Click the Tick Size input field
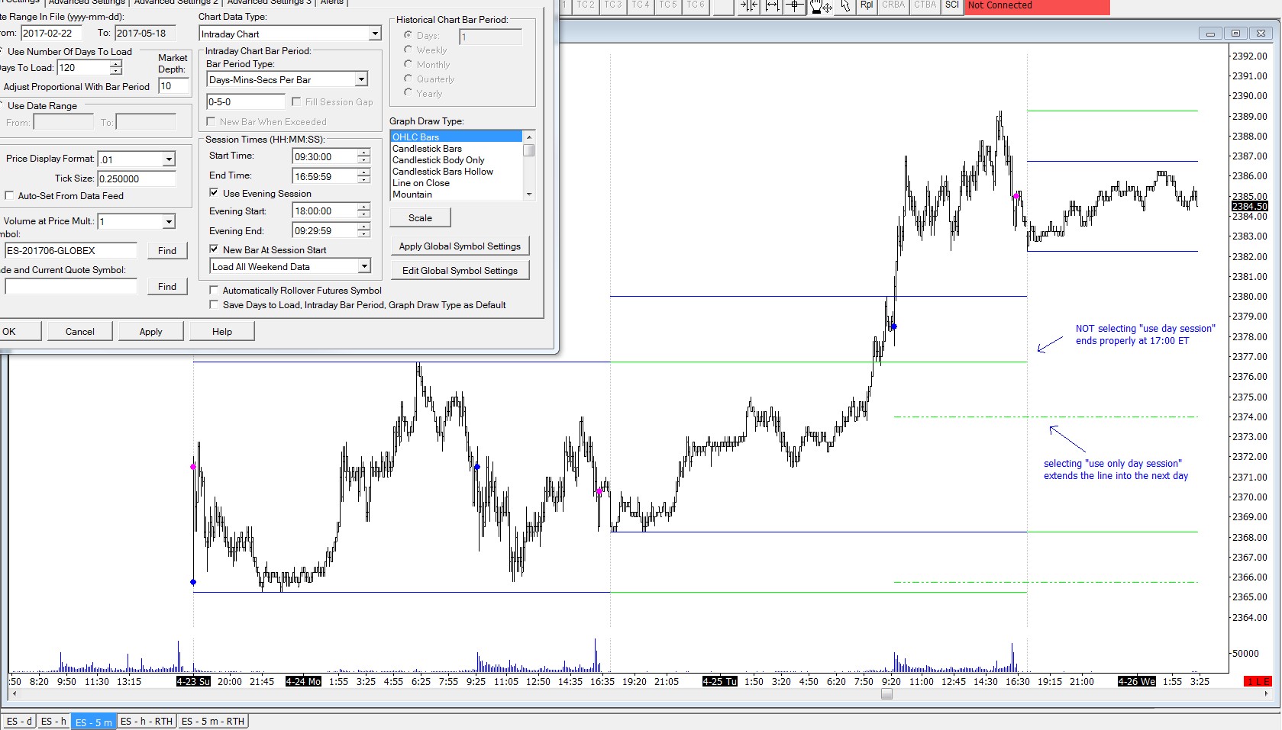Viewport: 1282px width, 730px height. (137, 178)
